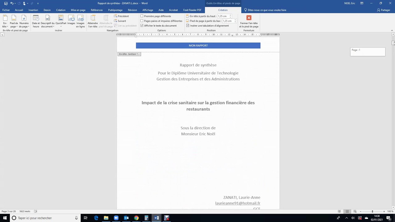The width and height of the screenshot is (395, 222).
Task: Click the Pied de page à partir du bas field
Action: [228, 21]
